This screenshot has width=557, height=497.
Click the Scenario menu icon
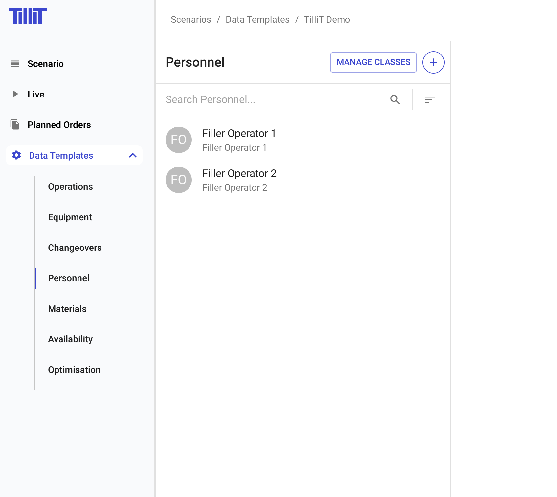click(x=15, y=64)
